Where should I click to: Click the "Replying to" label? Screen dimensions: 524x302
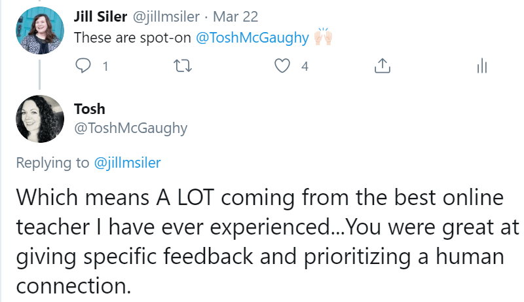(54, 163)
